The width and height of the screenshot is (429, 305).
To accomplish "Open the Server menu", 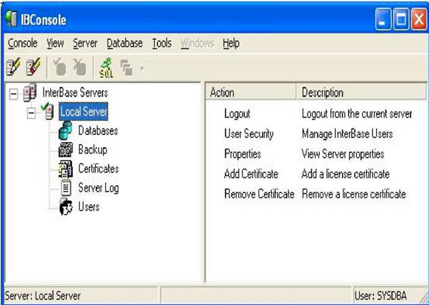I will click(85, 43).
